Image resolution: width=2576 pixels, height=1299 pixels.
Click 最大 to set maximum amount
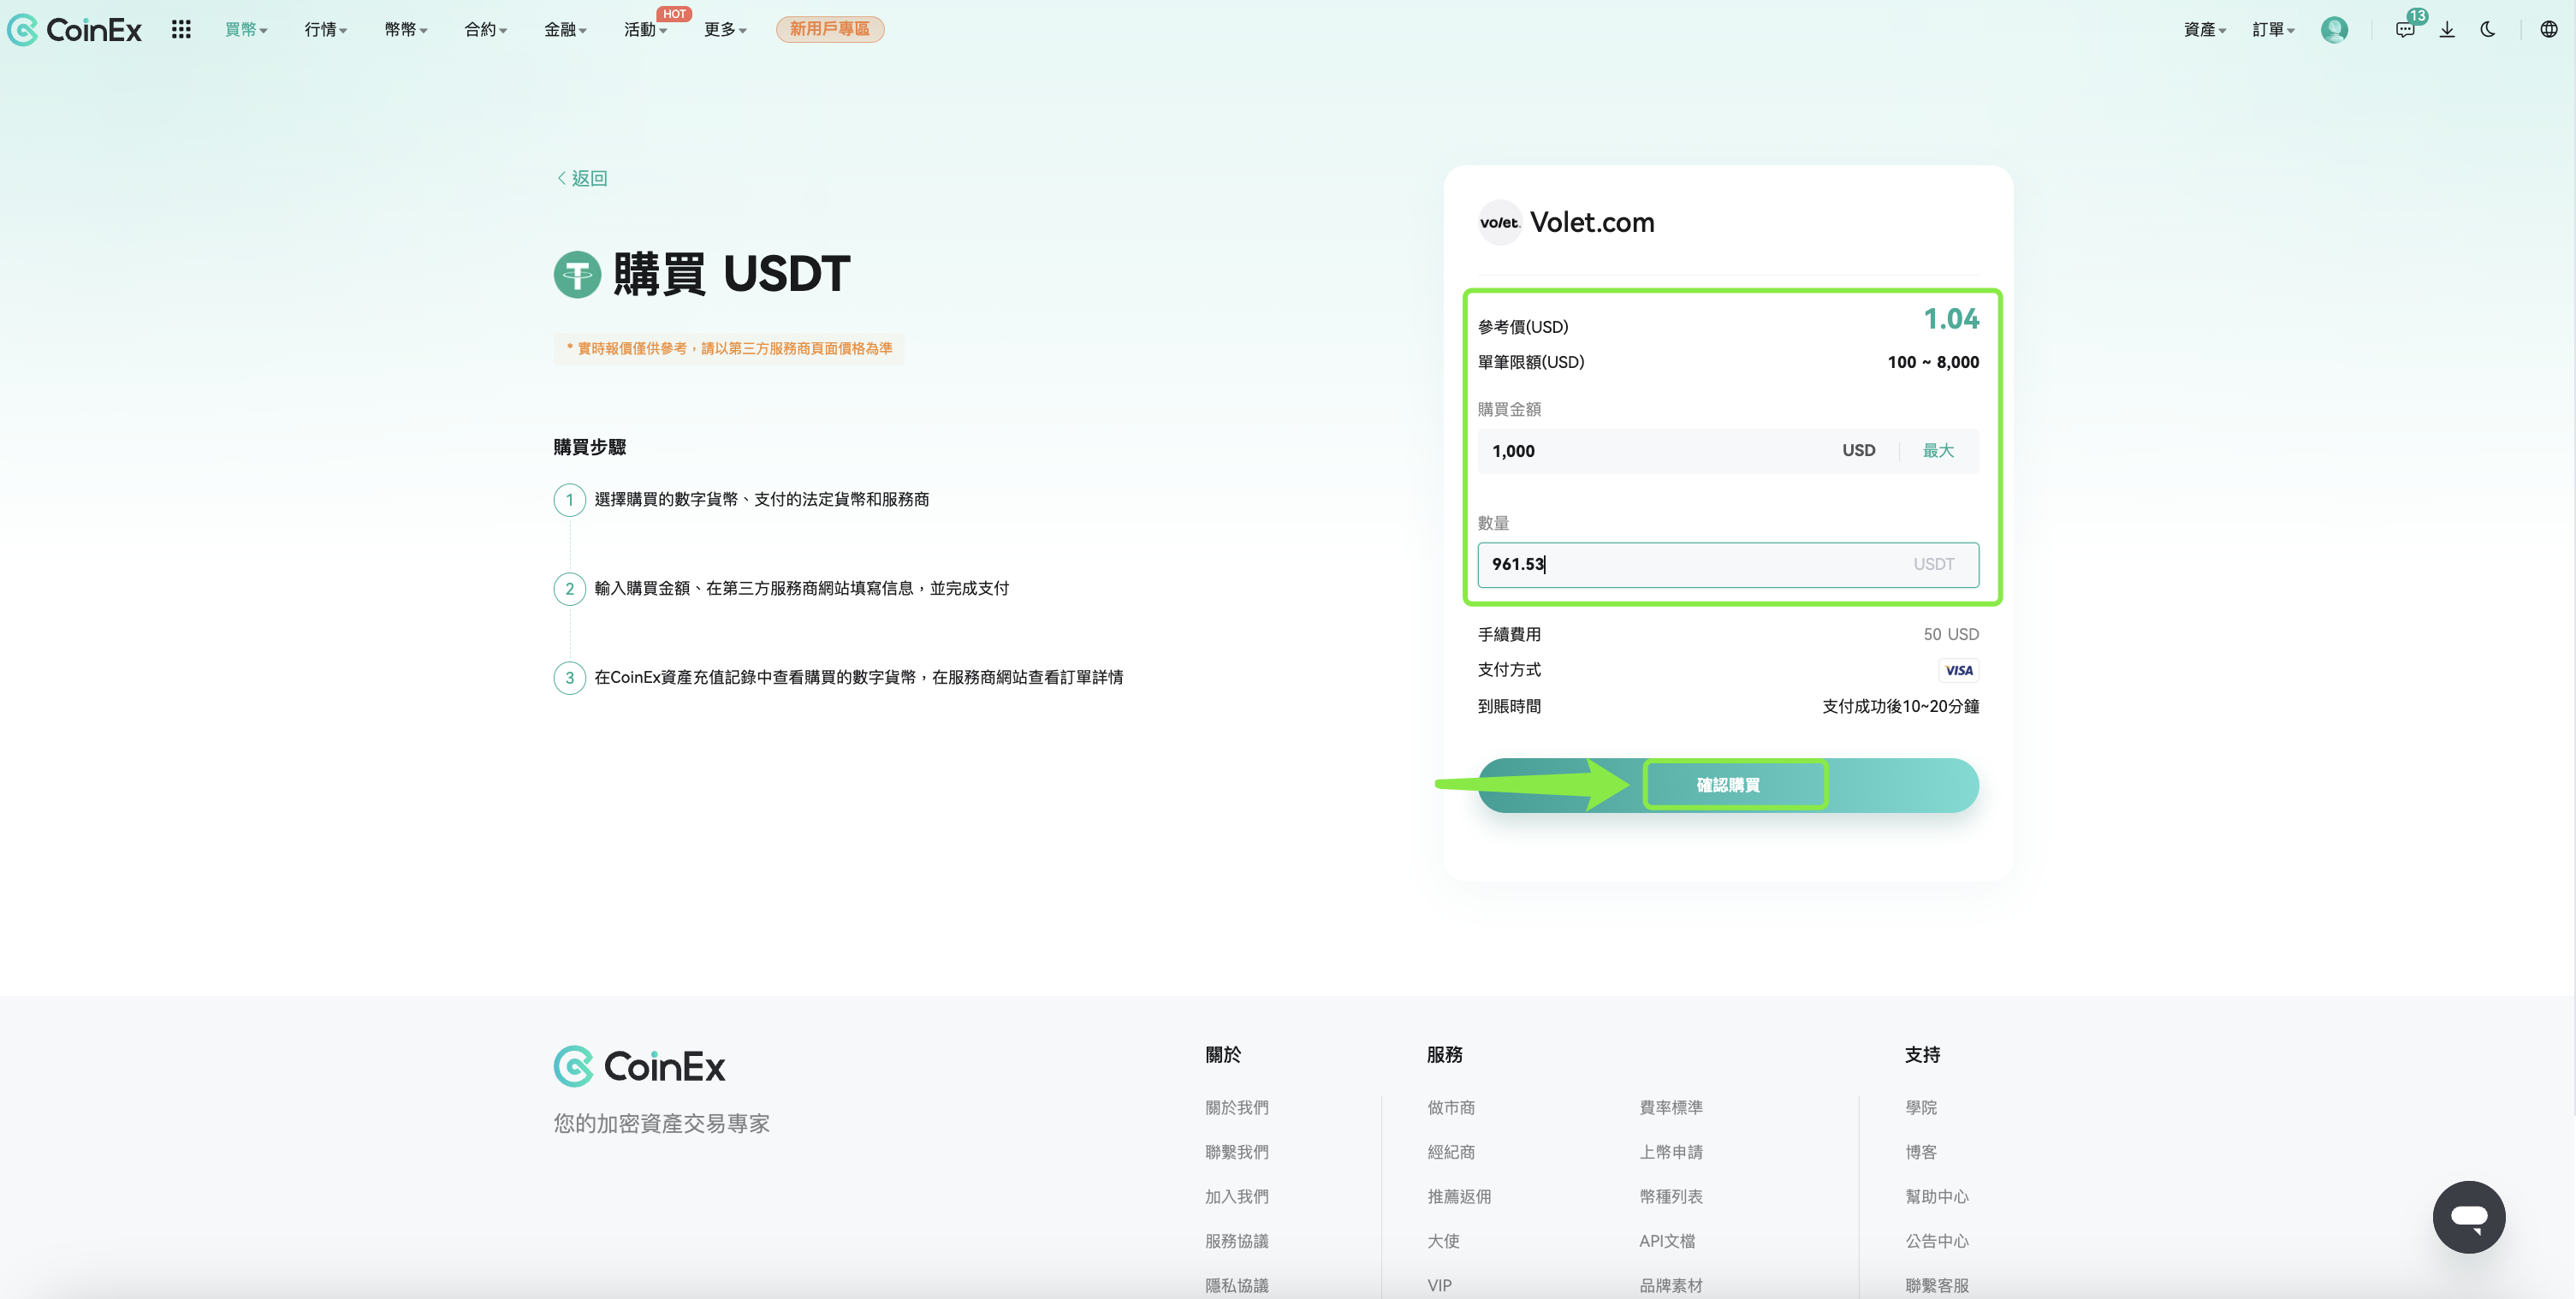1937,450
